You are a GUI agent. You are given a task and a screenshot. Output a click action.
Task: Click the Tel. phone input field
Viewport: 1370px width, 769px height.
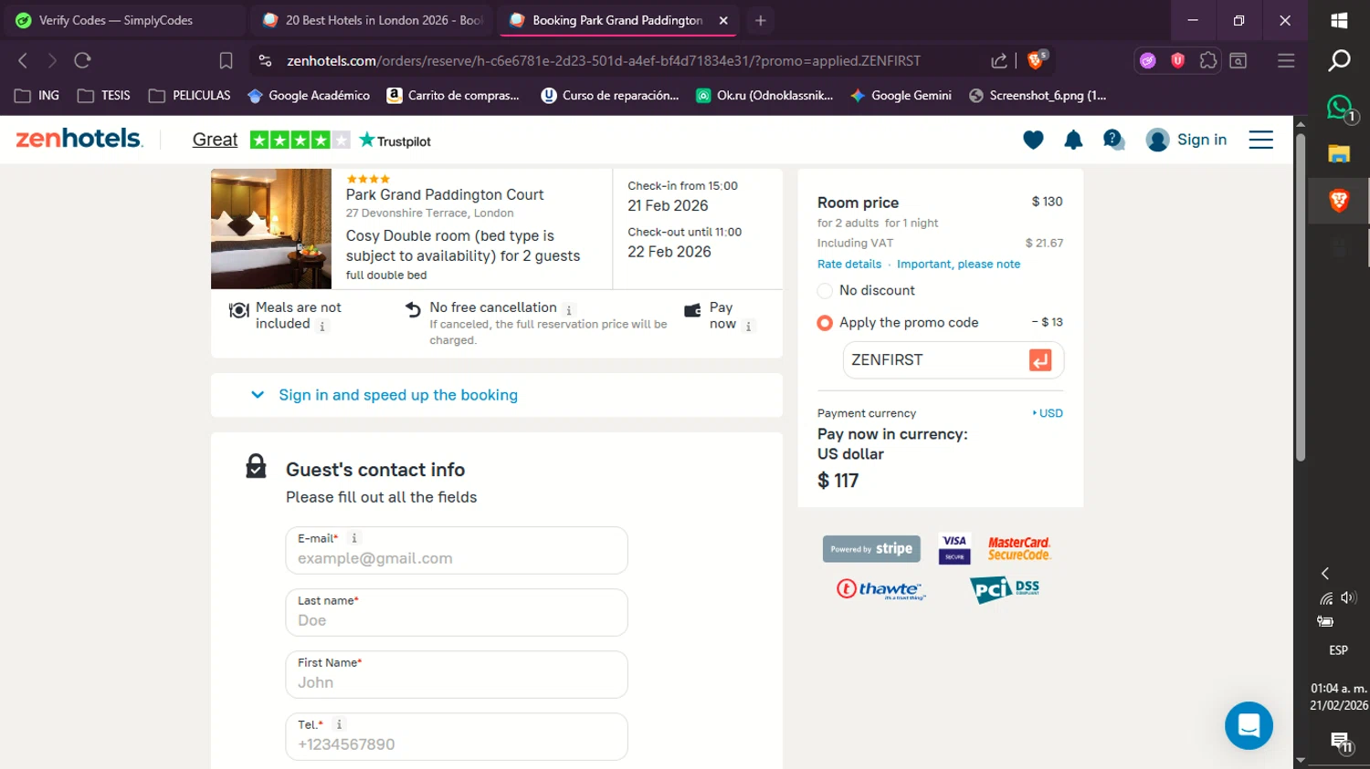[x=457, y=736]
